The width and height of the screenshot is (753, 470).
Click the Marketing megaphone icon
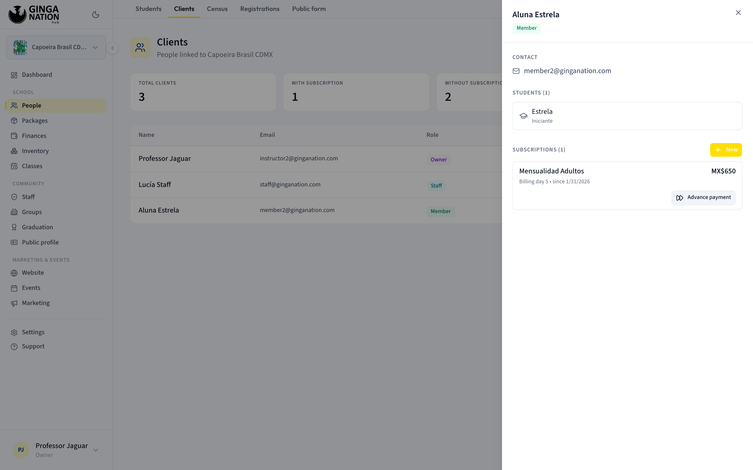point(14,303)
